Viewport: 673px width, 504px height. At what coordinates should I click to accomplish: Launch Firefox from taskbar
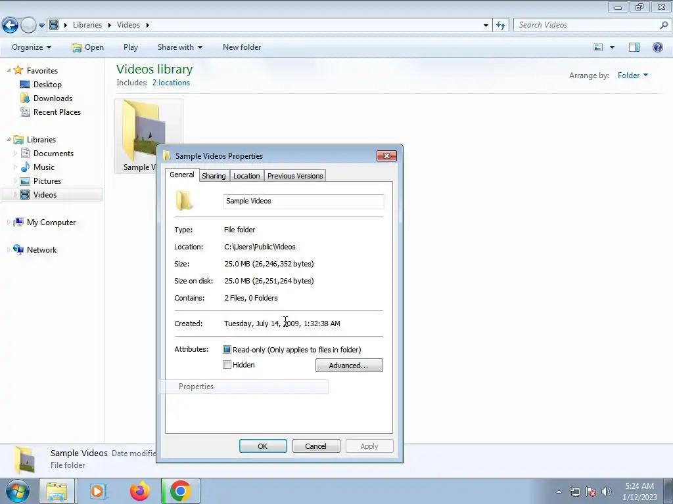(x=140, y=491)
